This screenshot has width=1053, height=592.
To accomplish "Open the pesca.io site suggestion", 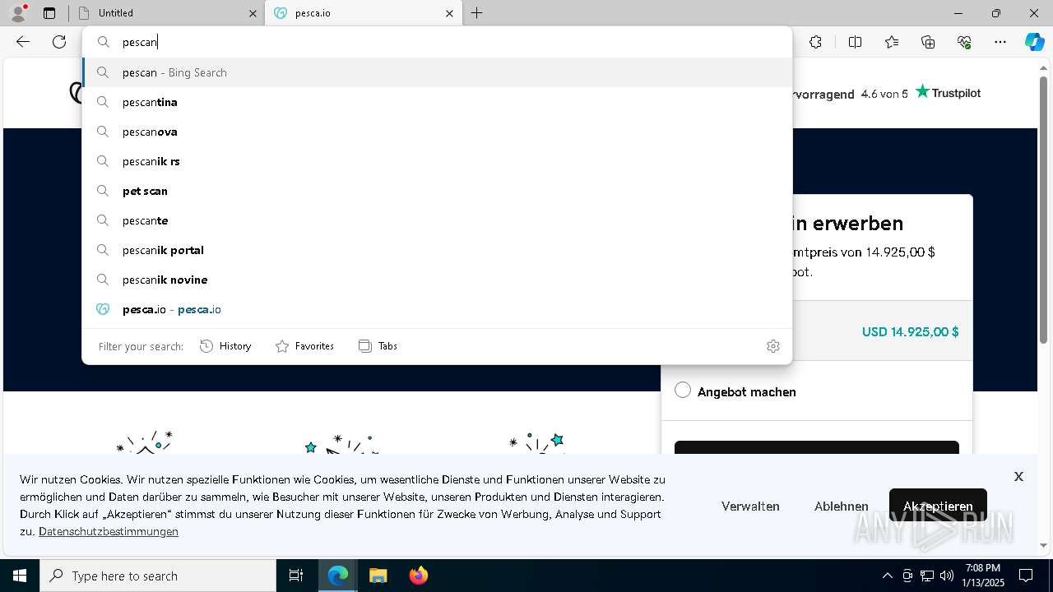I will pyautogui.click(x=437, y=309).
